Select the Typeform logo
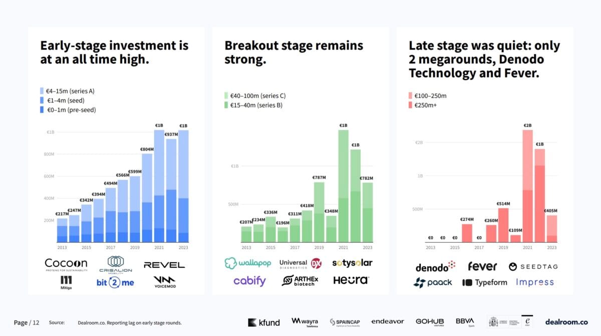601x336 pixels. (x=484, y=282)
